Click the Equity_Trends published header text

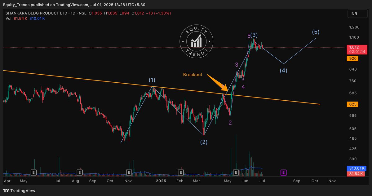(74, 4)
